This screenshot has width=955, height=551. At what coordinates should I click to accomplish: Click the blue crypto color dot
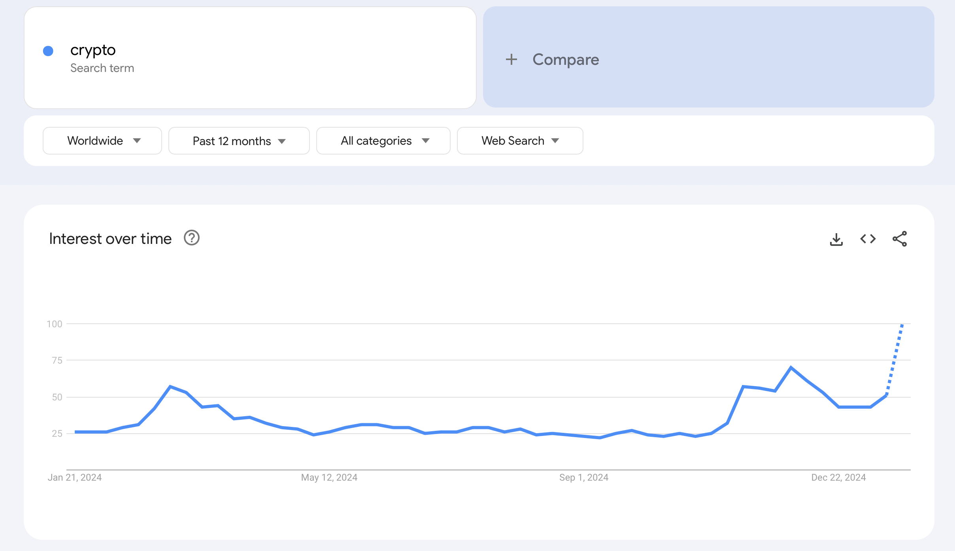coord(48,51)
